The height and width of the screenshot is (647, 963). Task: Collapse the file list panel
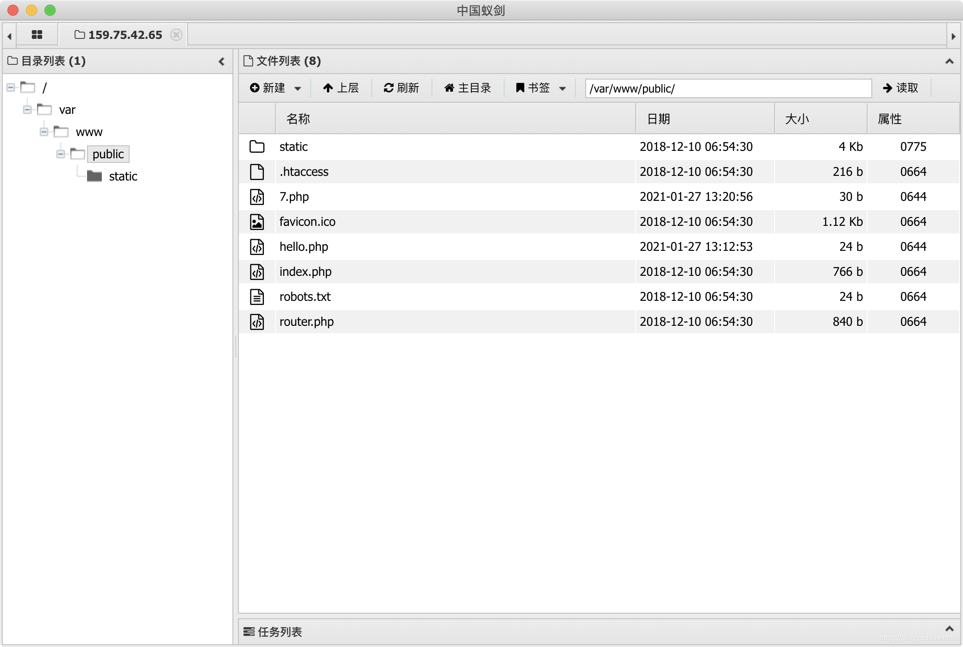(x=949, y=61)
